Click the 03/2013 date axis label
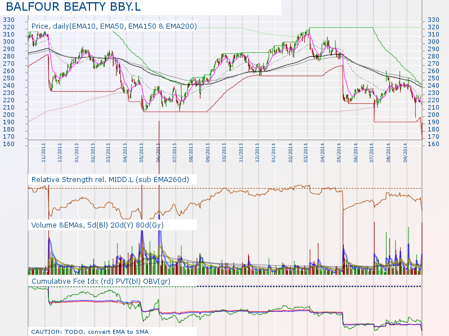 (x=108, y=153)
